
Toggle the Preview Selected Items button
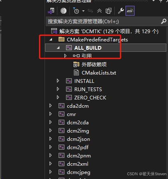tap(130, 11)
